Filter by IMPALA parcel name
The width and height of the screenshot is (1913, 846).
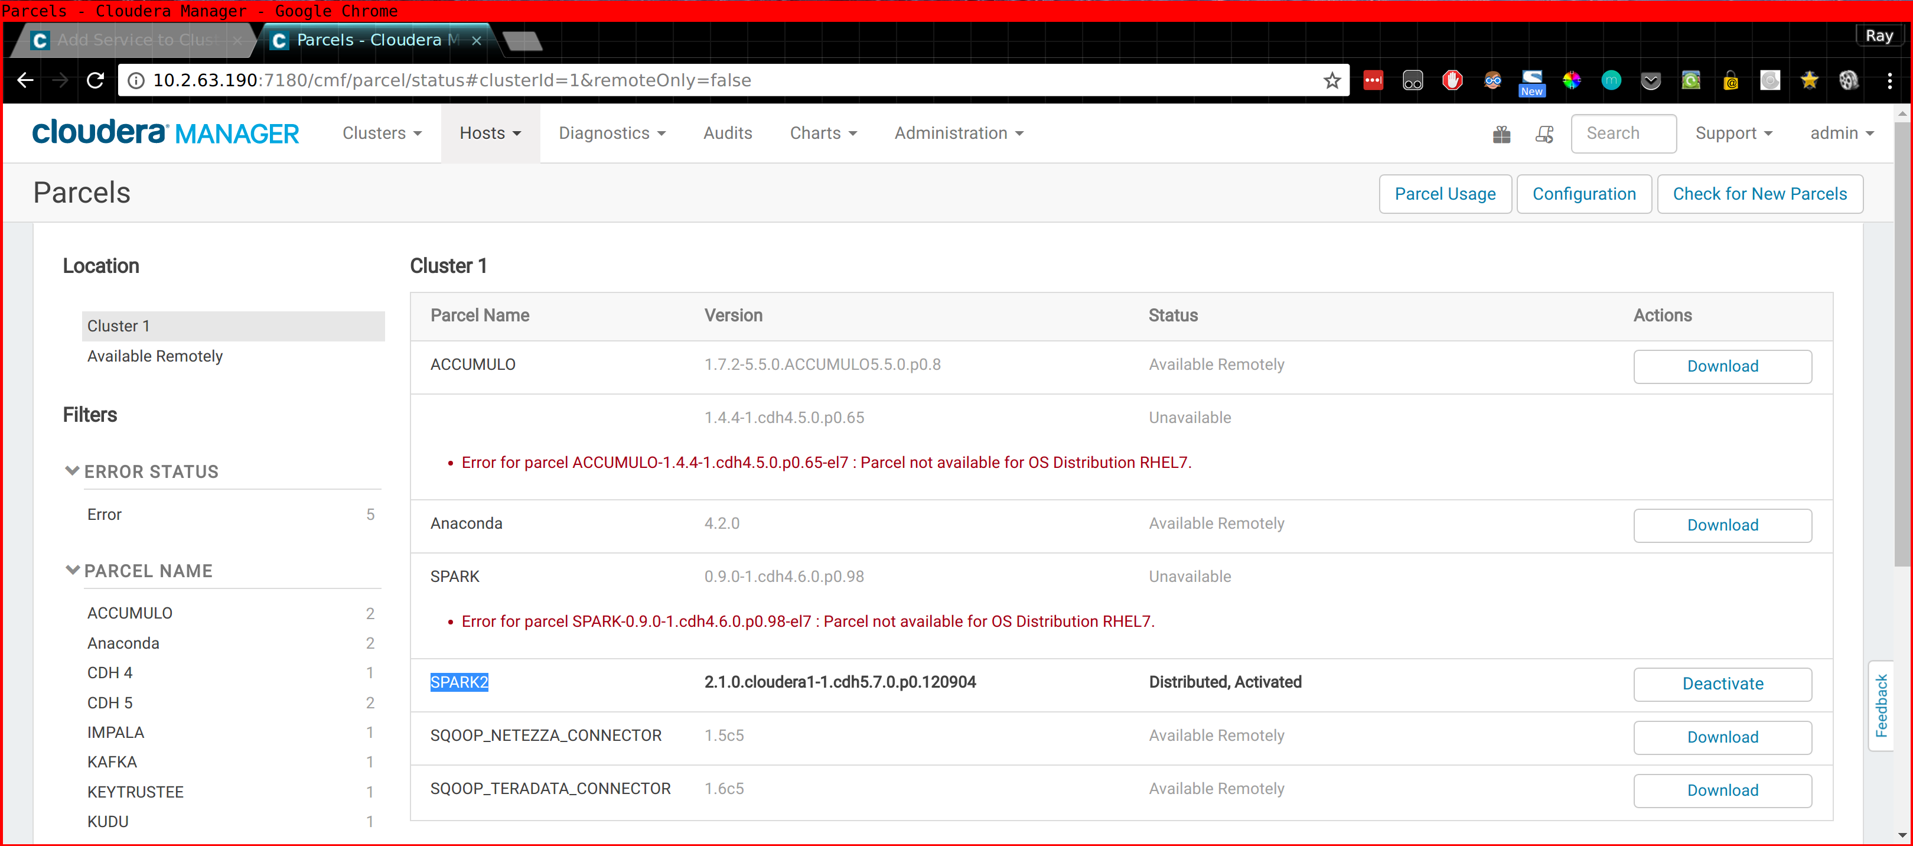tap(230, 733)
